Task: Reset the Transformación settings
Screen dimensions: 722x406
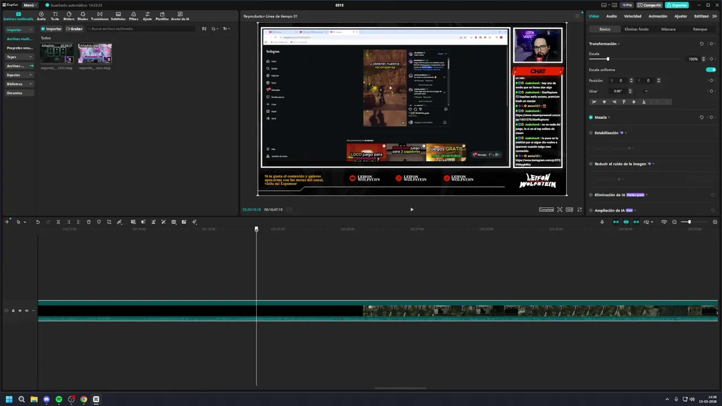Action: [702, 43]
